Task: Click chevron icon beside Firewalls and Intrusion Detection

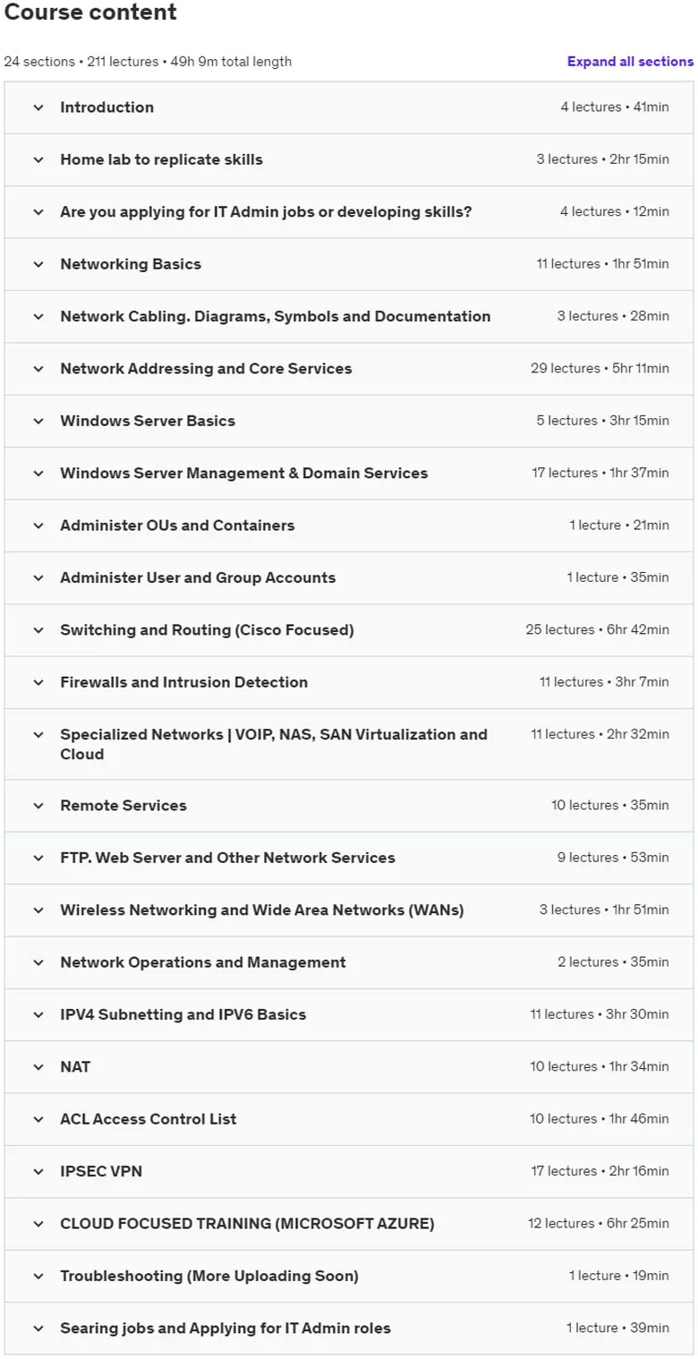Action: pos(38,682)
